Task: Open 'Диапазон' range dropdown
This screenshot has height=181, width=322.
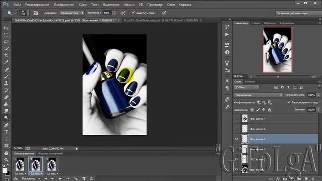Action: click(72, 13)
